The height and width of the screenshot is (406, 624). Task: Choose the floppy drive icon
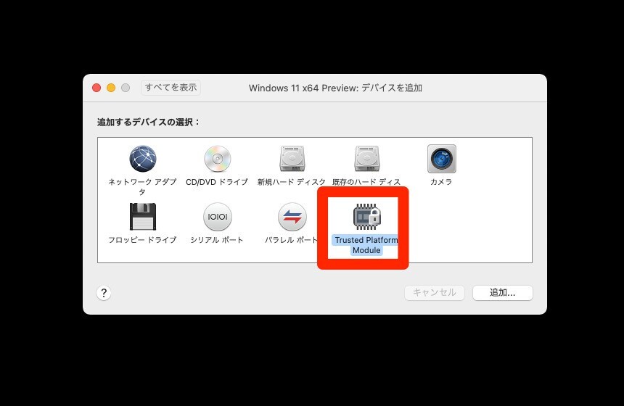click(x=142, y=217)
